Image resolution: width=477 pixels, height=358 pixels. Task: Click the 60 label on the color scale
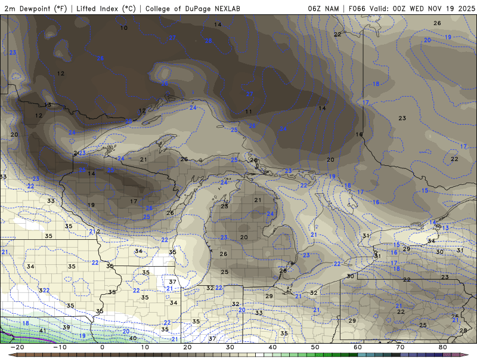coord(357,347)
